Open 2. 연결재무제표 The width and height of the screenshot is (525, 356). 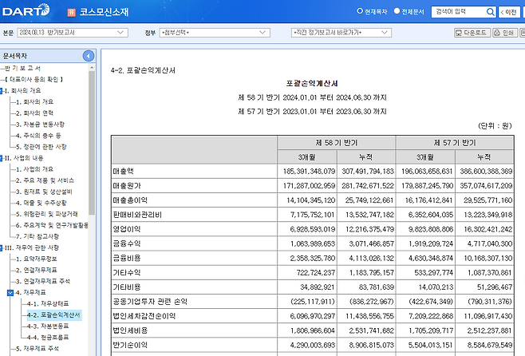click(x=36, y=271)
